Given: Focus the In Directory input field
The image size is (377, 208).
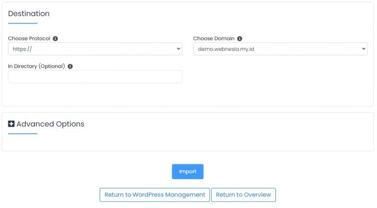Looking at the screenshot, I should point(95,77).
